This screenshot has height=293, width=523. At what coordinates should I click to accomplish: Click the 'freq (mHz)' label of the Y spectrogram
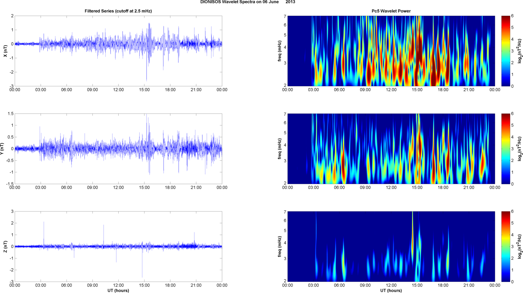(x=280, y=149)
